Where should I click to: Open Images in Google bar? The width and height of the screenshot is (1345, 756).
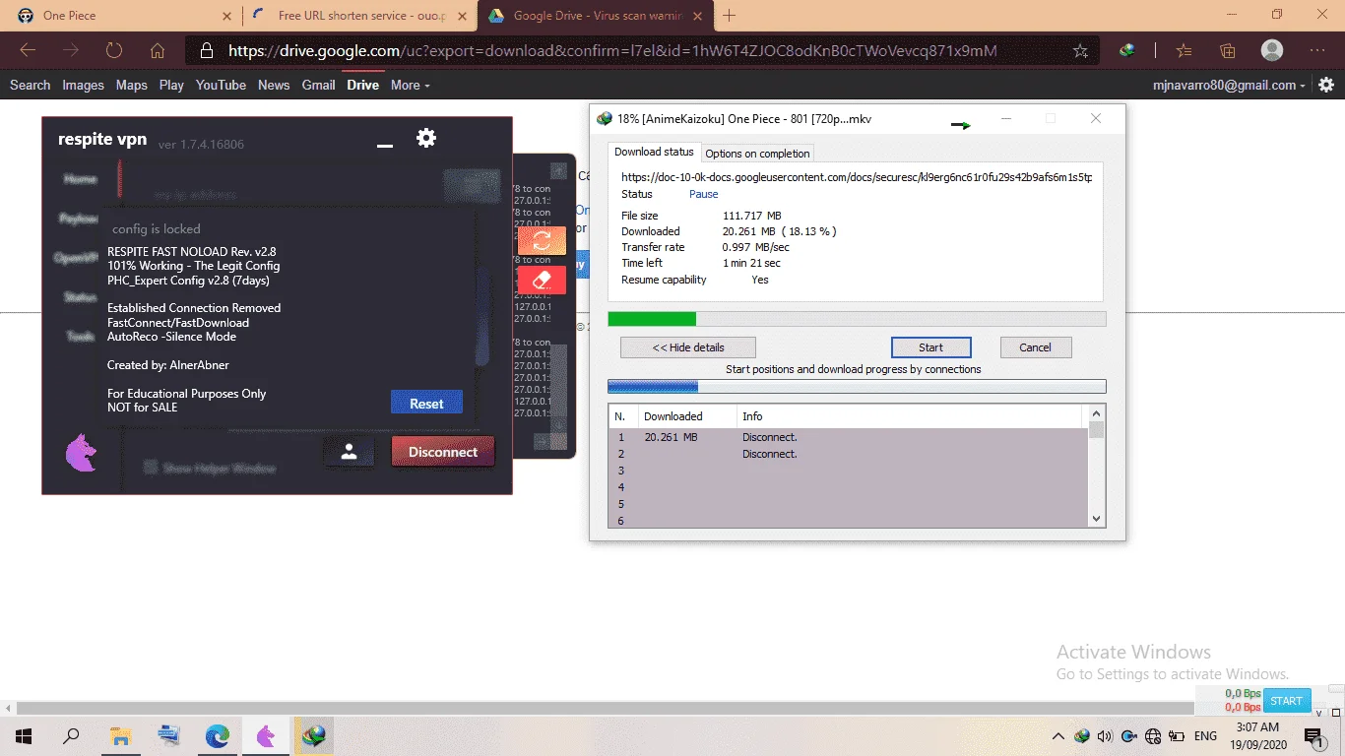(x=83, y=85)
